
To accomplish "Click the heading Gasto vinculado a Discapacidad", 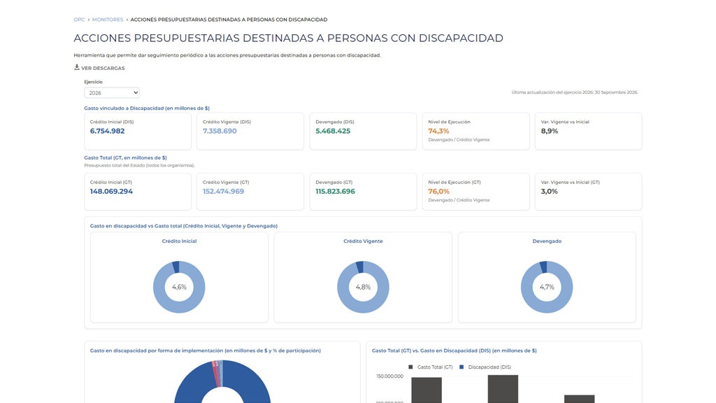I will (x=147, y=108).
